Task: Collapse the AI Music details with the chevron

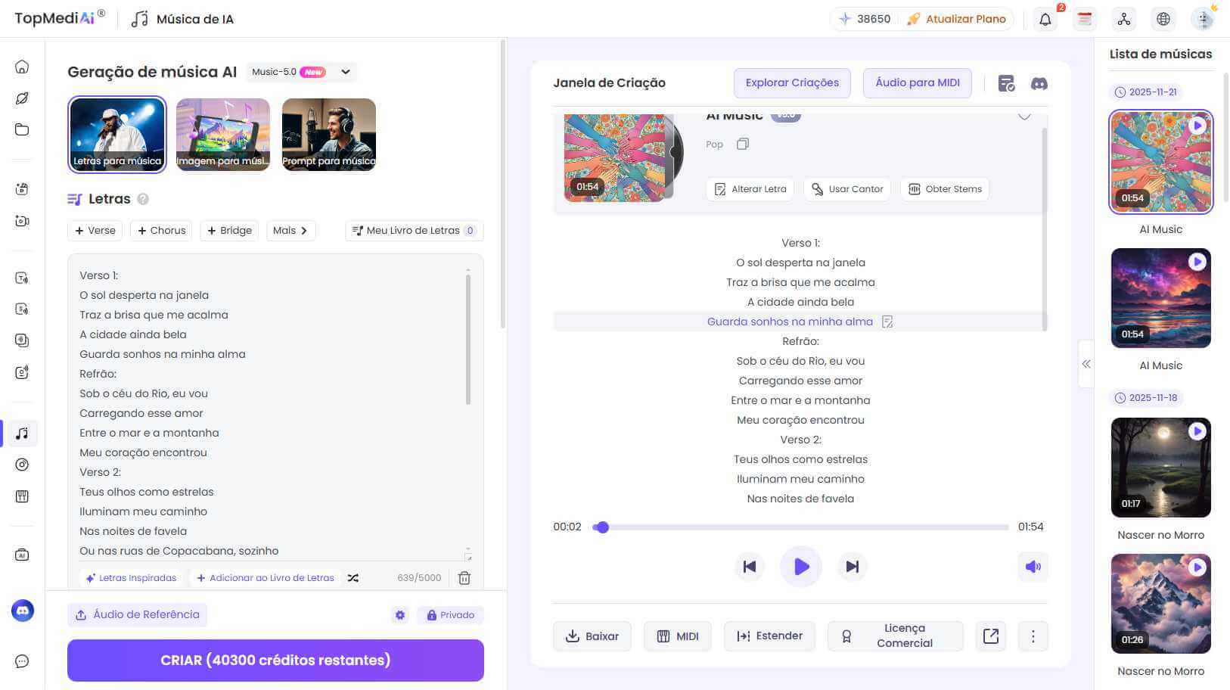Action: (x=1025, y=117)
